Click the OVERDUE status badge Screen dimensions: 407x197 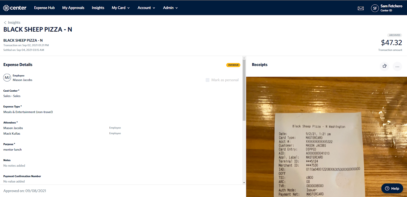coord(233,65)
